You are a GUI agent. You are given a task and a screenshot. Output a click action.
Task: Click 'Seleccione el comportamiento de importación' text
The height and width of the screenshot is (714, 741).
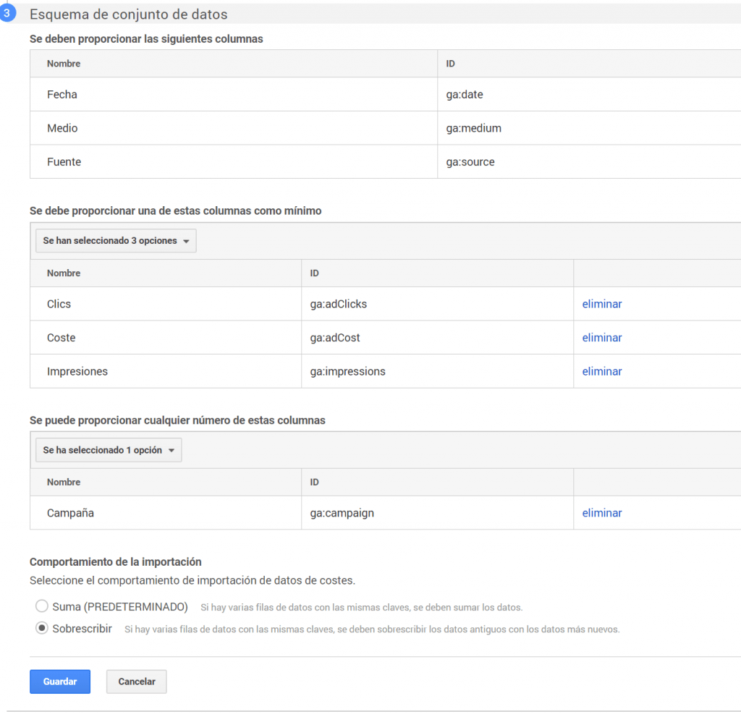[x=192, y=580]
